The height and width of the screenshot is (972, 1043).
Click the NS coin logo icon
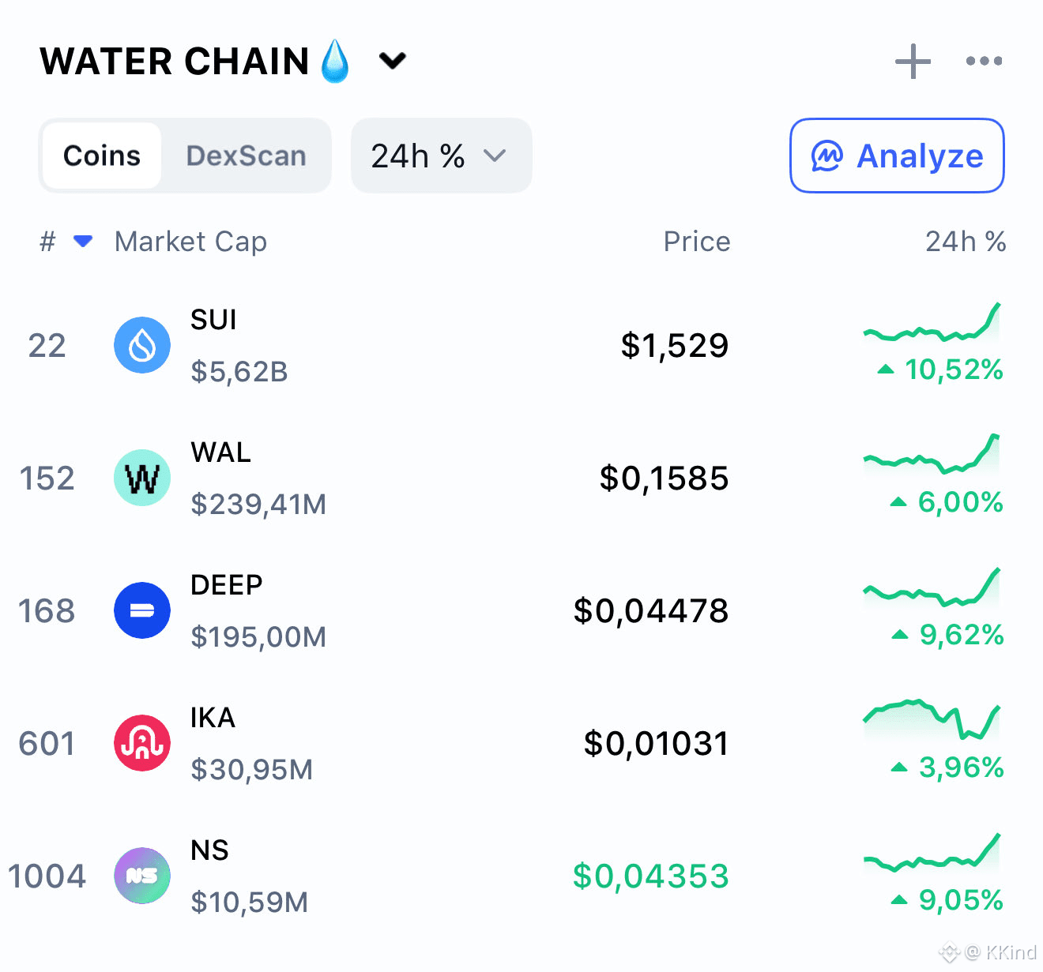pyautogui.click(x=142, y=876)
